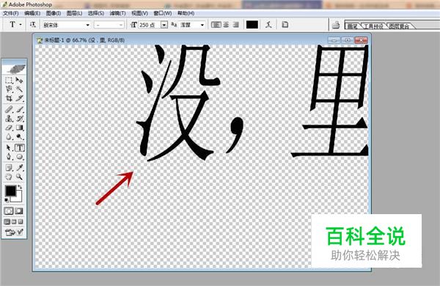Screen dimensions: 440x286
Task: Open the 帮助(H) menu
Action: point(186,13)
